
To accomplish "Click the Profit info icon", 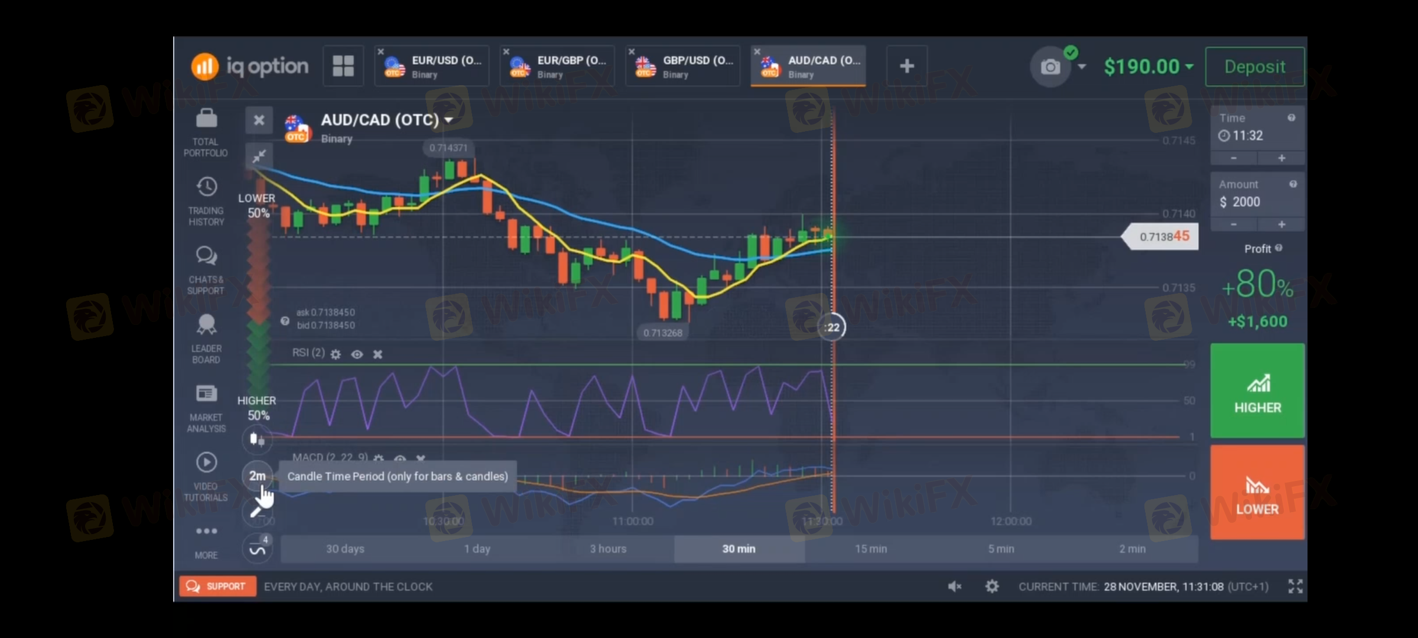I will click(x=1279, y=248).
